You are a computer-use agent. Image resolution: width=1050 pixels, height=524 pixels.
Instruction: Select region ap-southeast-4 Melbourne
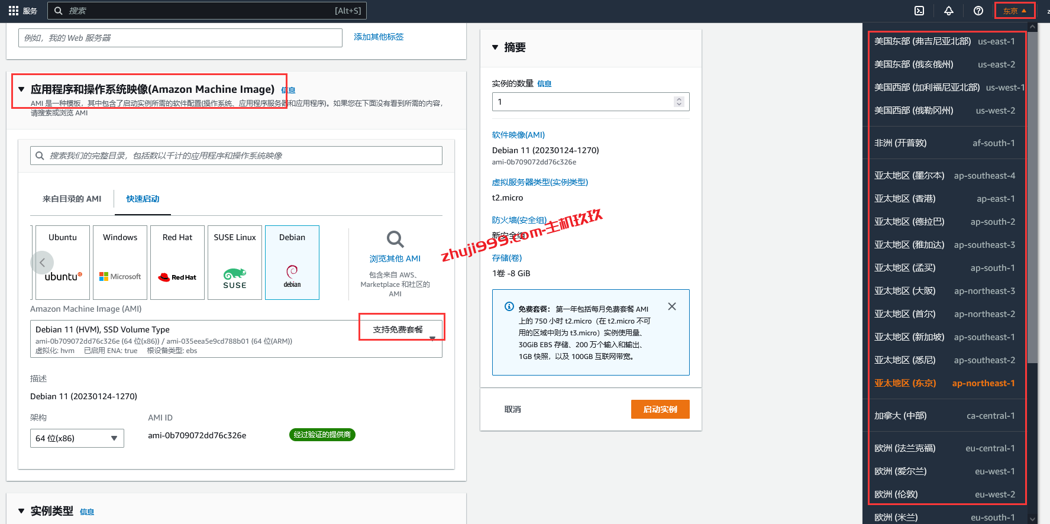pyautogui.click(x=944, y=176)
